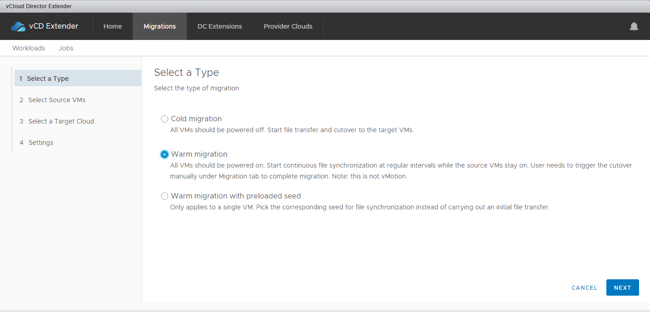Click the Warm migration with preloaded seed label
The width and height of the screenshot is (650, 312).
coord(236,196)
